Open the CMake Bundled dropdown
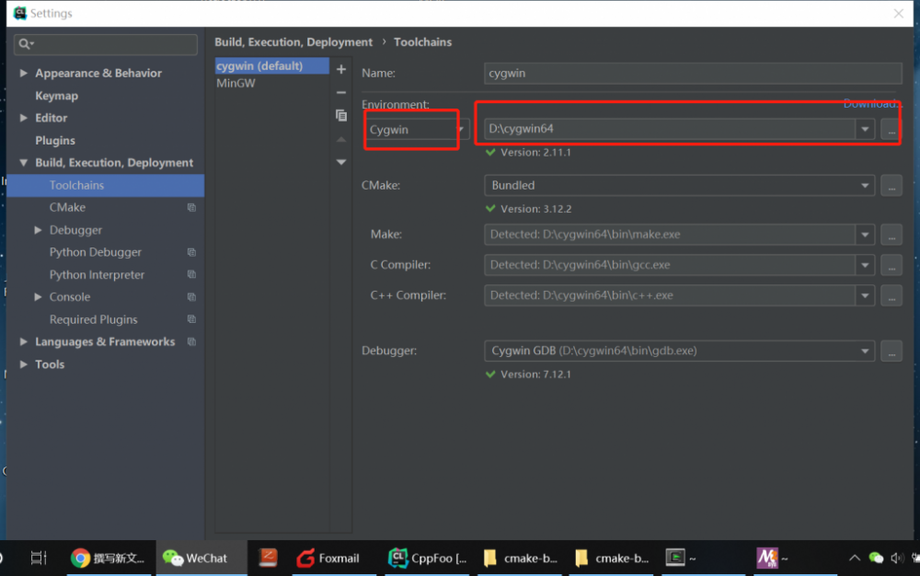Image resolution: width=920 pixels, height=576 pixels. (x=679, y=186)
